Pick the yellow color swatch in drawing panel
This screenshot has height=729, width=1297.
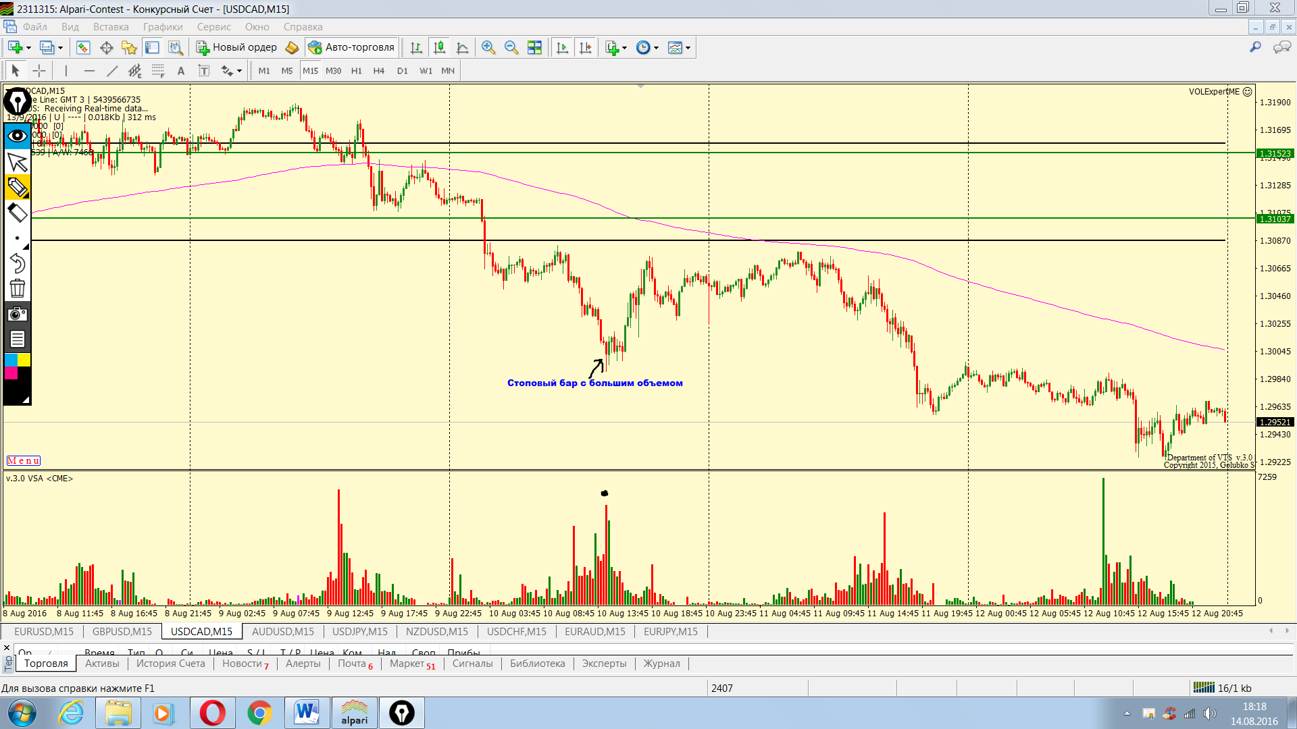click(x=24, y=360)
